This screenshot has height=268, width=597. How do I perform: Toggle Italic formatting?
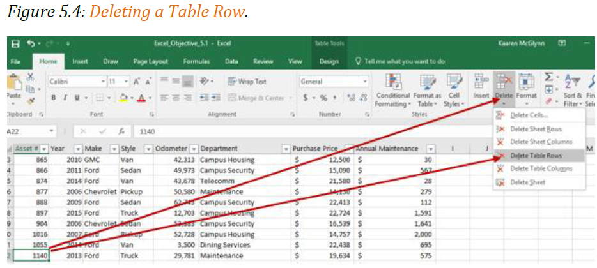coord(65,98)
